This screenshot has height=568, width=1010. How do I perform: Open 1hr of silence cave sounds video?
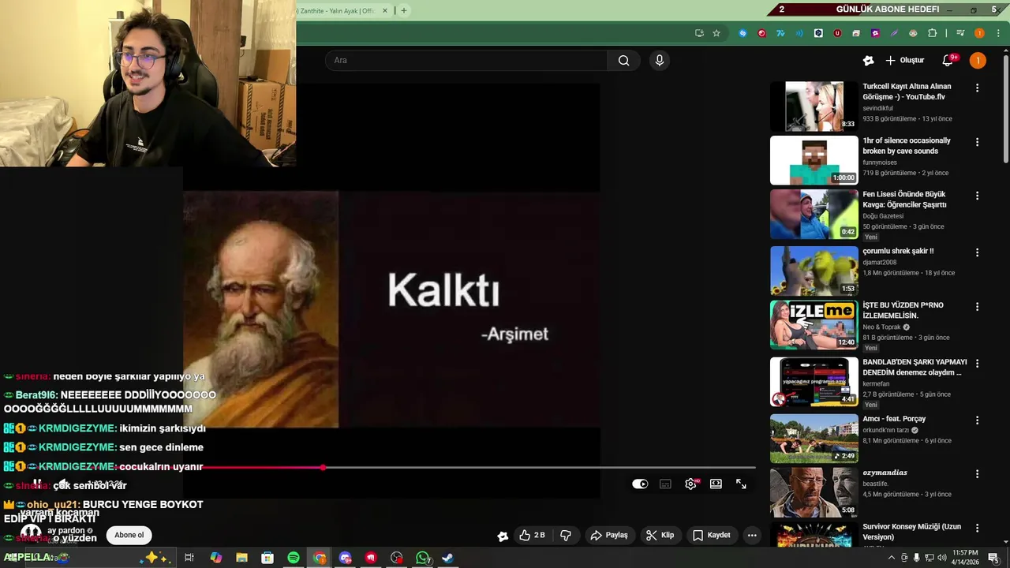(814, 160)
